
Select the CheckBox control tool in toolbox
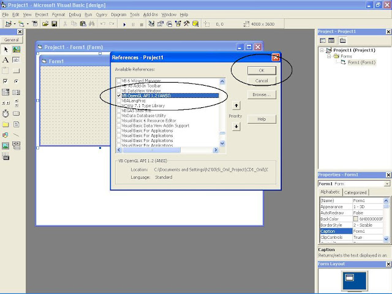click(x=6, y=81)
